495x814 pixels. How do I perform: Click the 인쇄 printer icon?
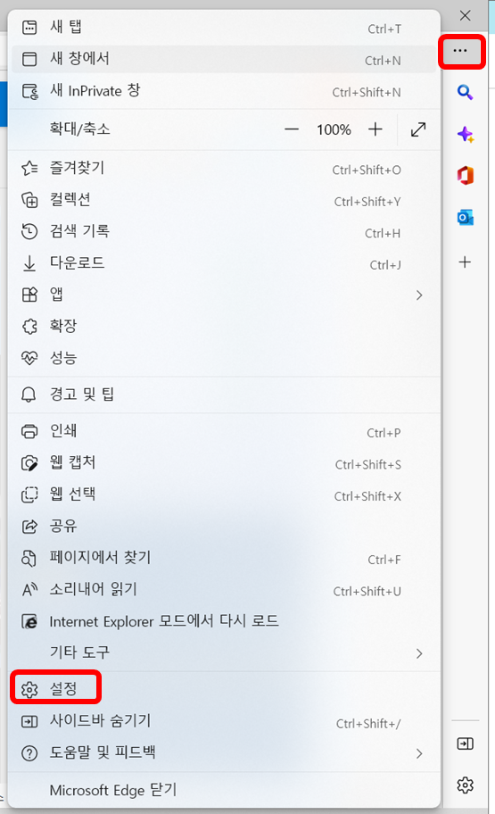(x=29, y=431)
